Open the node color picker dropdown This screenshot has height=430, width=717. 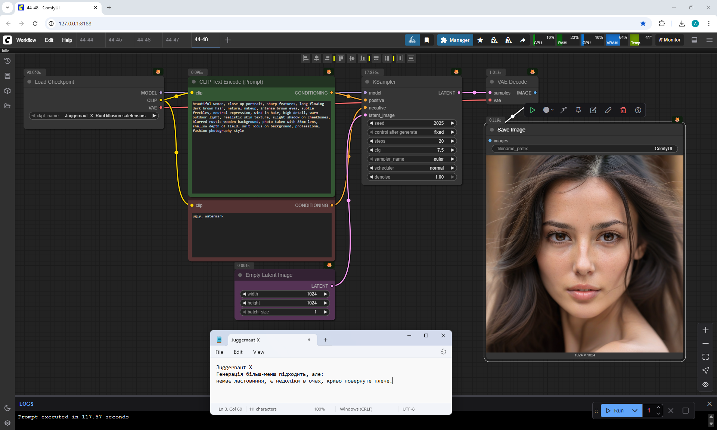point(548,110)
